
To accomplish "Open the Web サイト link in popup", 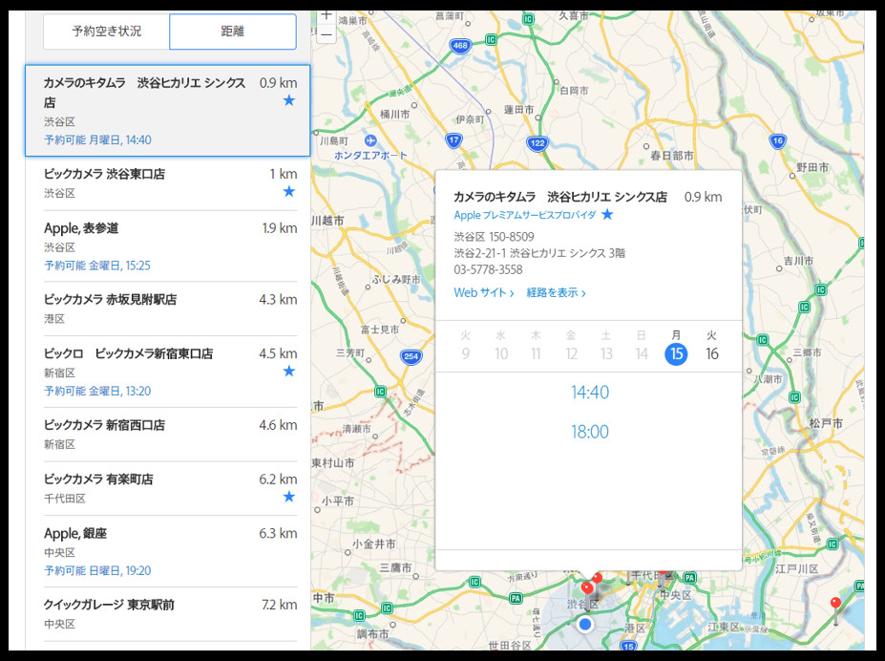I will coord(484,292).
